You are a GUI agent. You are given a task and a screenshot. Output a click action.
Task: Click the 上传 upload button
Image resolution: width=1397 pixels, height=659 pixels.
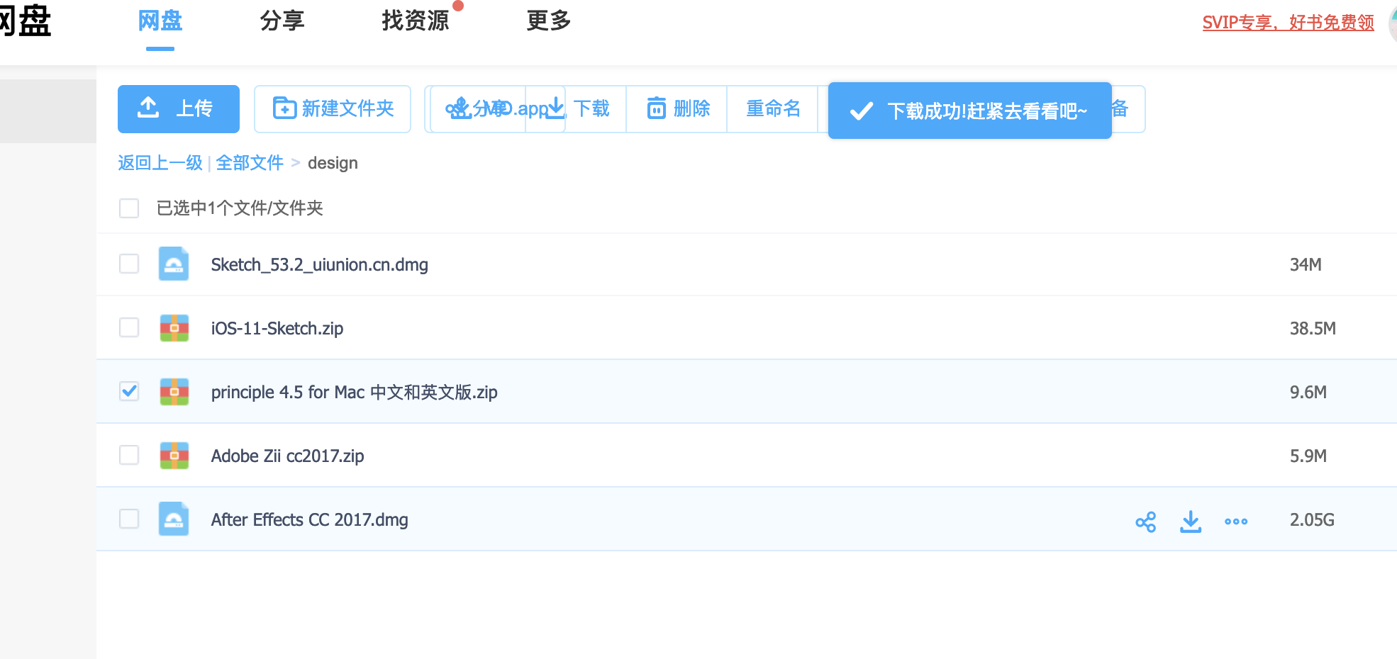[x=179, y=109]
